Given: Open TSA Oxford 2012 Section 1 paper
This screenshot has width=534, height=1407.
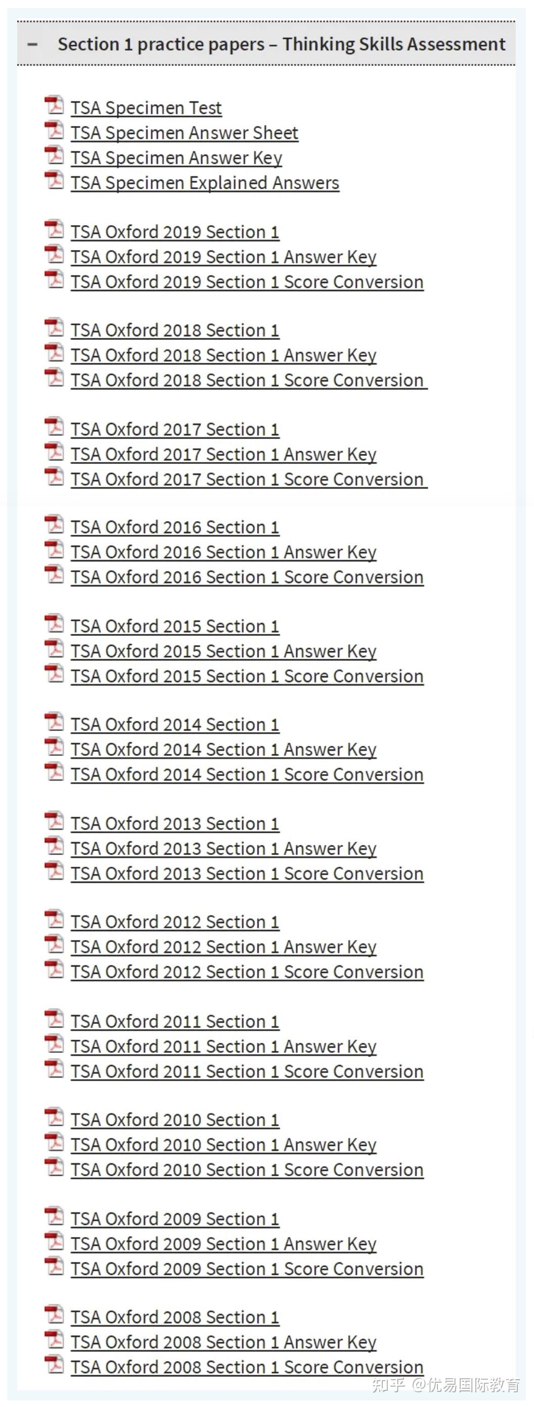Looking at the screenshot, I should pyautogui.click(x=175, y=922).
